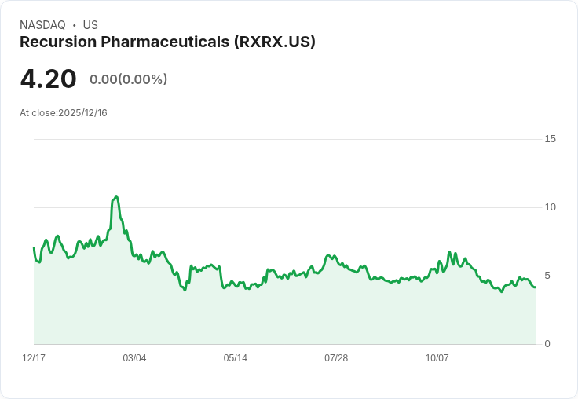The height and width of the screenshot is (399, 578).
Task: Click the 03/04 date on the x-axis
Action: click(134, 358)
